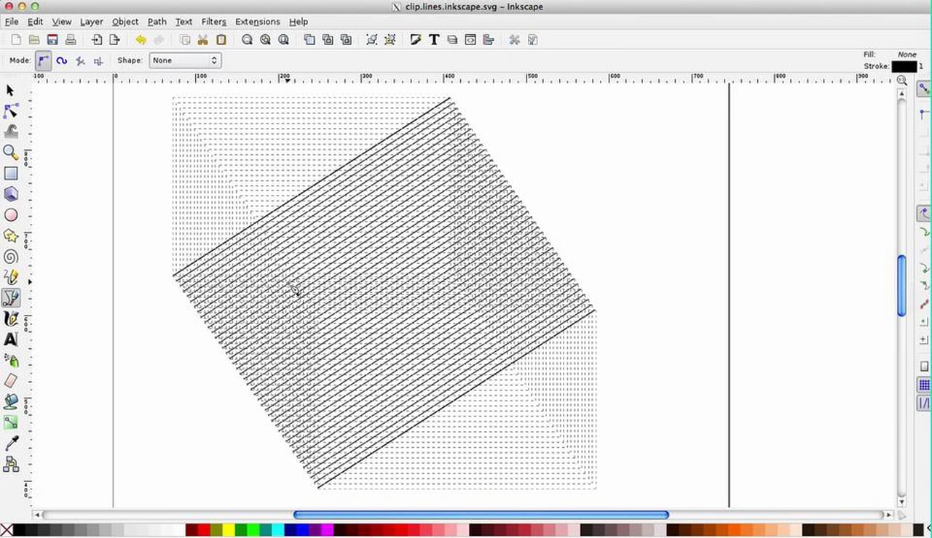Activate the Calligraphy tool

coord(10,318)
